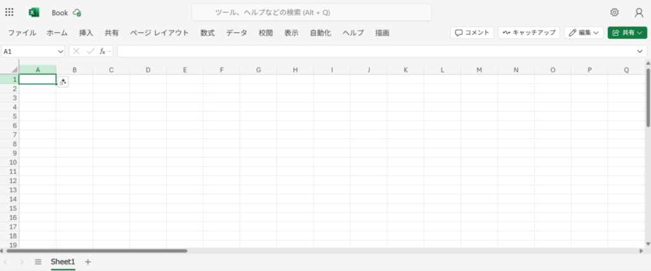Click the キャッチアップ button
Screen dimensions: 651x271
point(530,33)
